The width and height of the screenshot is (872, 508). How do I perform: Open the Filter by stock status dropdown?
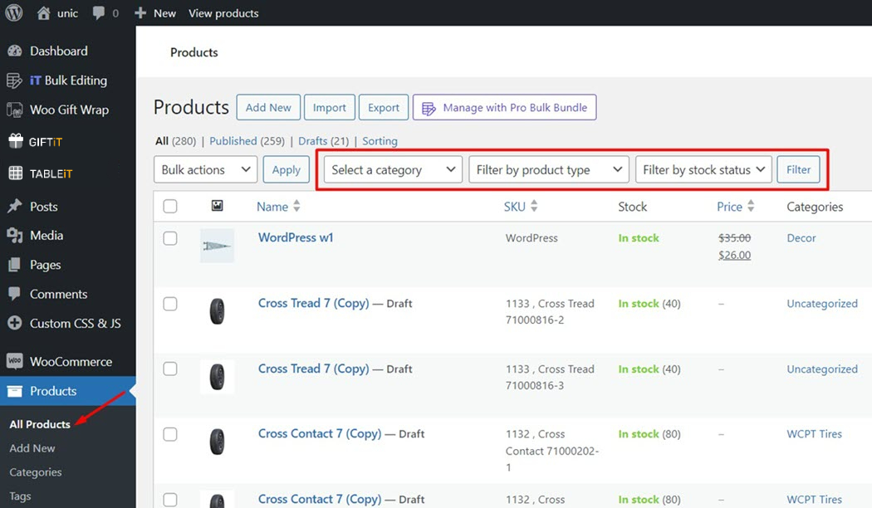coord(703,169)
